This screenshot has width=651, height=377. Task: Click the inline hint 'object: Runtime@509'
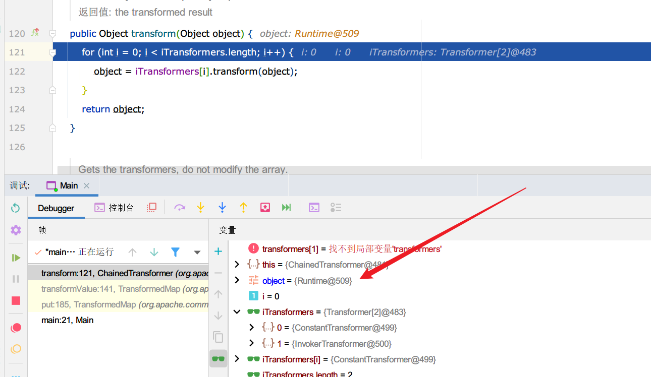[309, 34]
